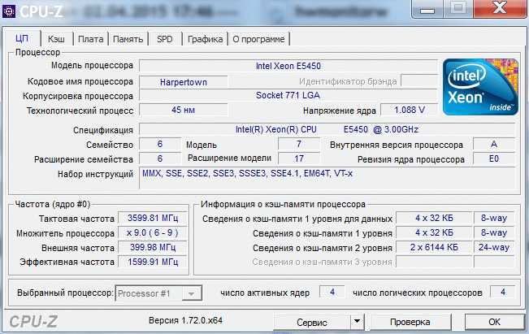The image size is (529, 334).
Task: Click the empty Идентификатор брэнда field
Action: click(x=419, y=81)
